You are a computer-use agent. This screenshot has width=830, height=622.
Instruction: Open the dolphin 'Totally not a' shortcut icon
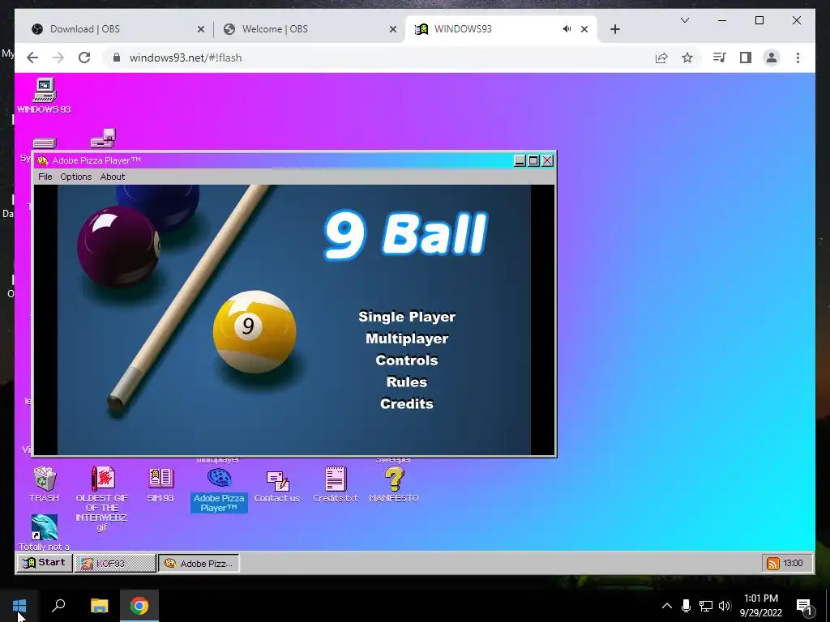(45, 532)
